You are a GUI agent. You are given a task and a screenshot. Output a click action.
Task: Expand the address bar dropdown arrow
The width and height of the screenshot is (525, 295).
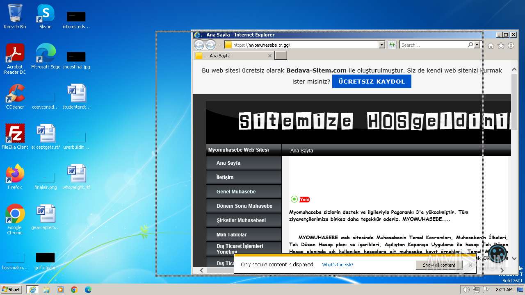(382, 45)
